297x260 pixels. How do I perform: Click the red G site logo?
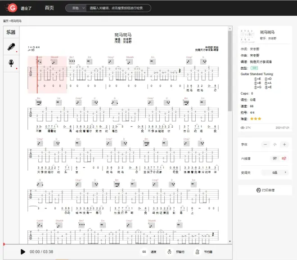coord(13,8)
